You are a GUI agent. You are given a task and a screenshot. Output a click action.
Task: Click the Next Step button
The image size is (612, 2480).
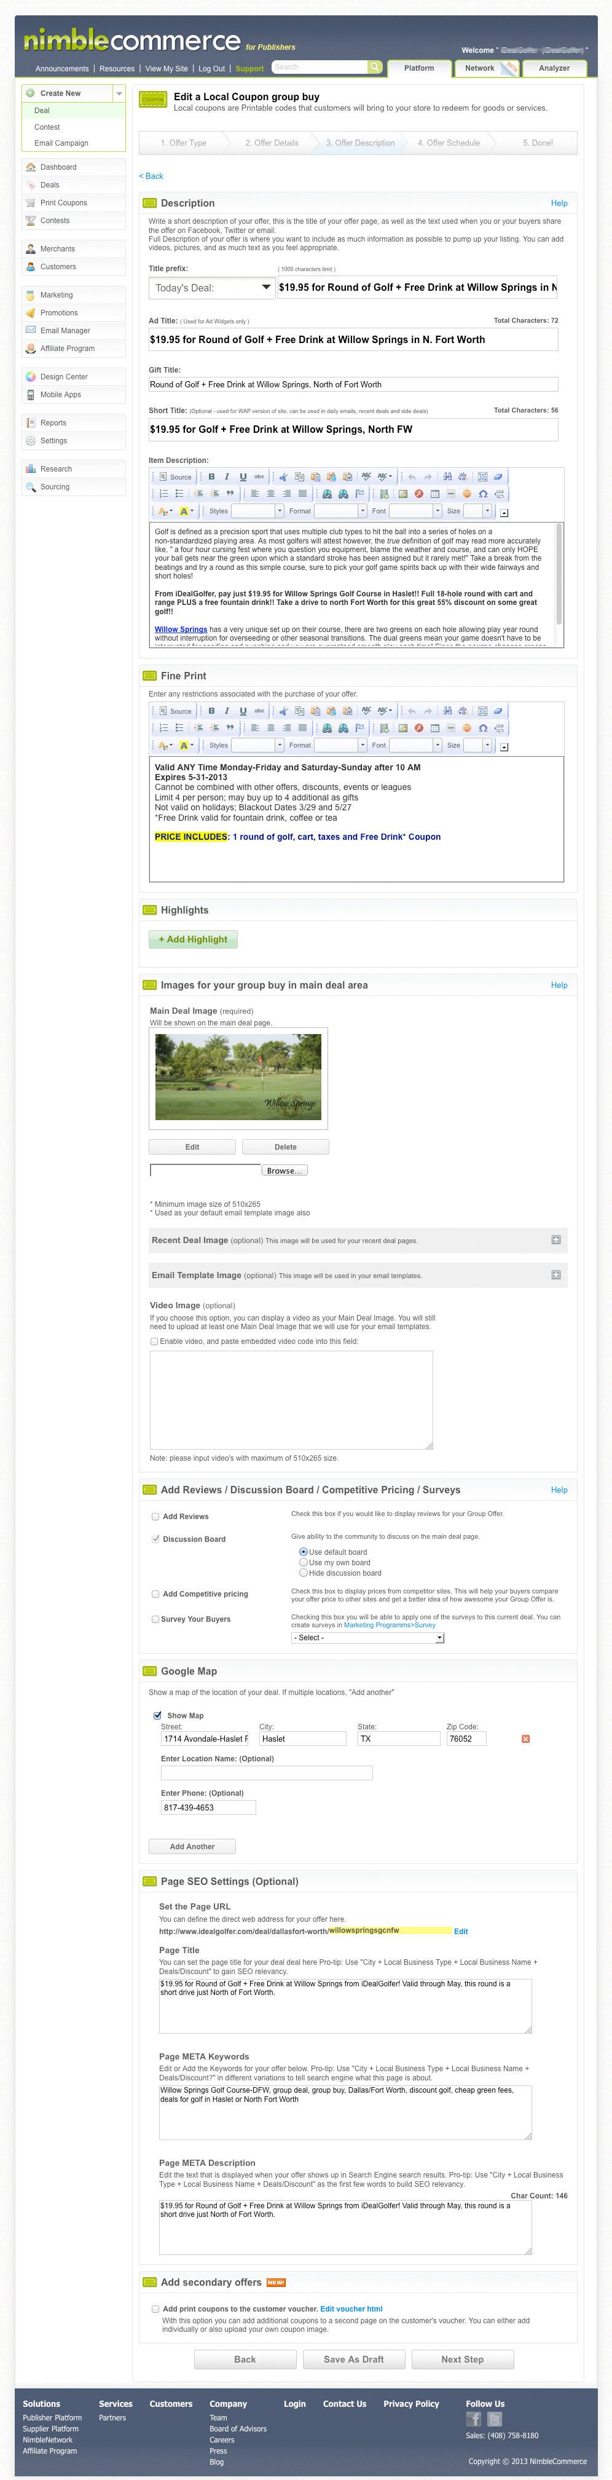coord(463,2360)
